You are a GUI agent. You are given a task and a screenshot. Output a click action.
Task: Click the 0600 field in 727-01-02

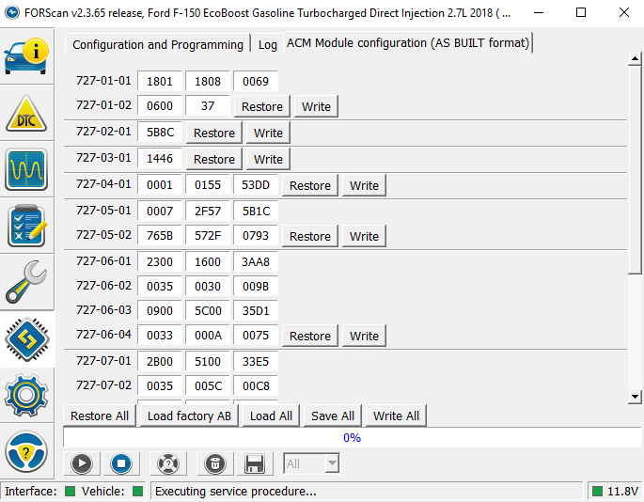(160, 105)
